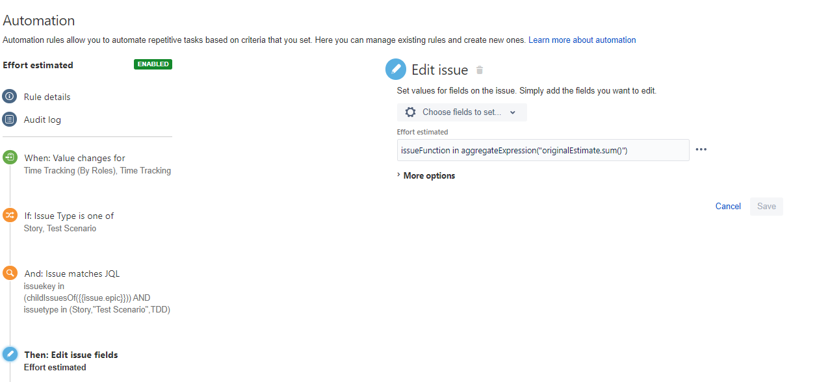Image resolution: width=817 pixels, height=382 pixels.
Task: Click the gear icon in Choose fields button
Action: 410,112
